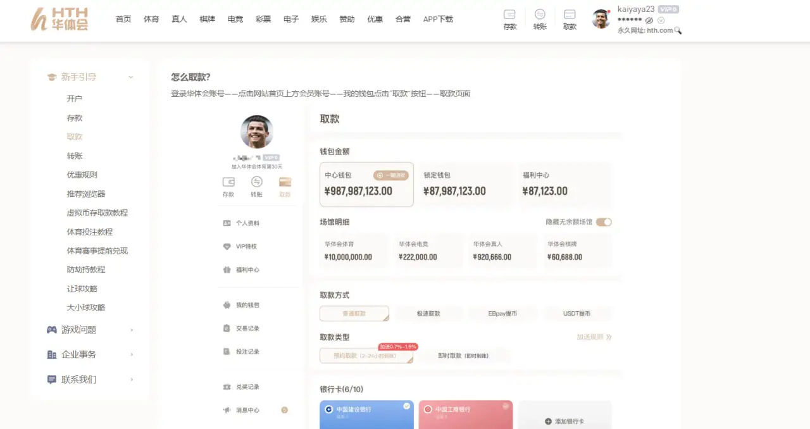Open 取款 withdrawal icon in top header

click(570, 19)
